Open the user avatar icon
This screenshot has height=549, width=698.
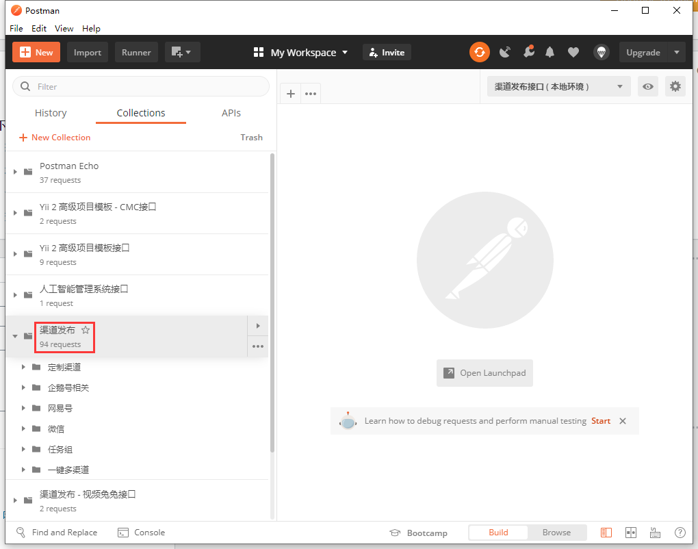601,53
